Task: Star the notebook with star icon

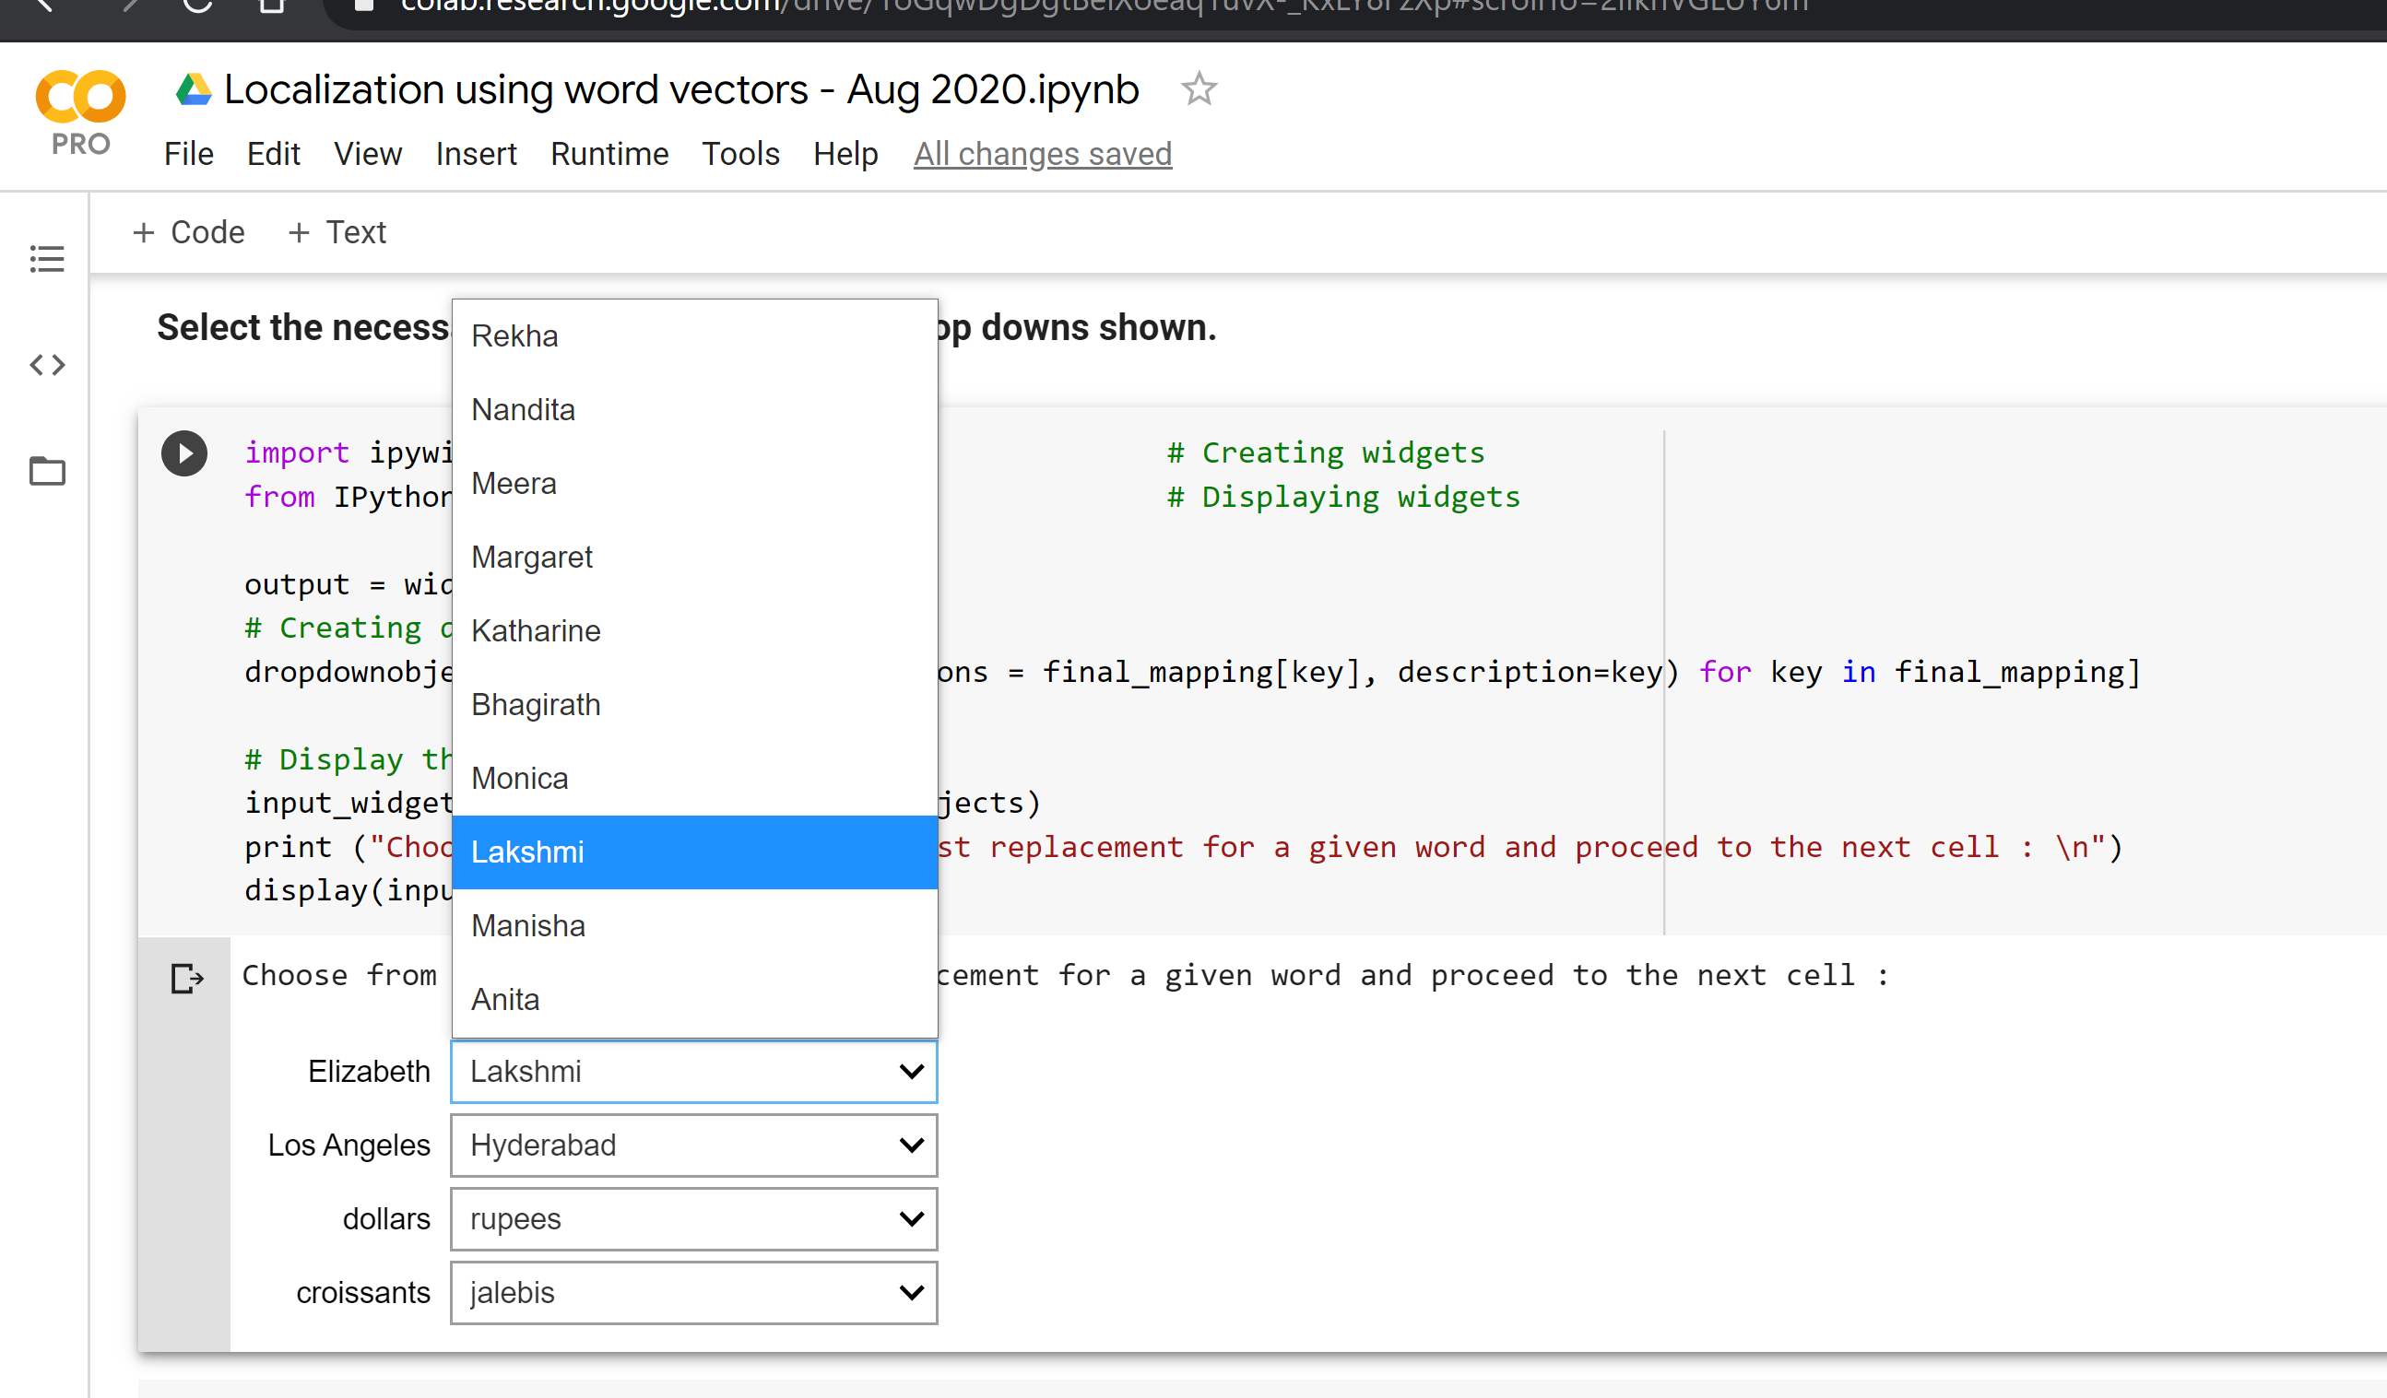Action: (x=1199, y=90)
